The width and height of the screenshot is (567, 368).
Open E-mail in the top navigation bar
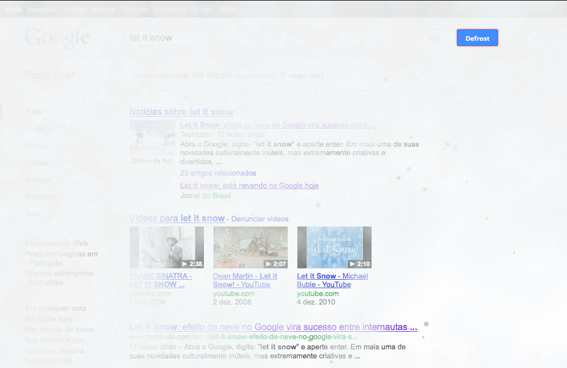click(x=203, y=10)
